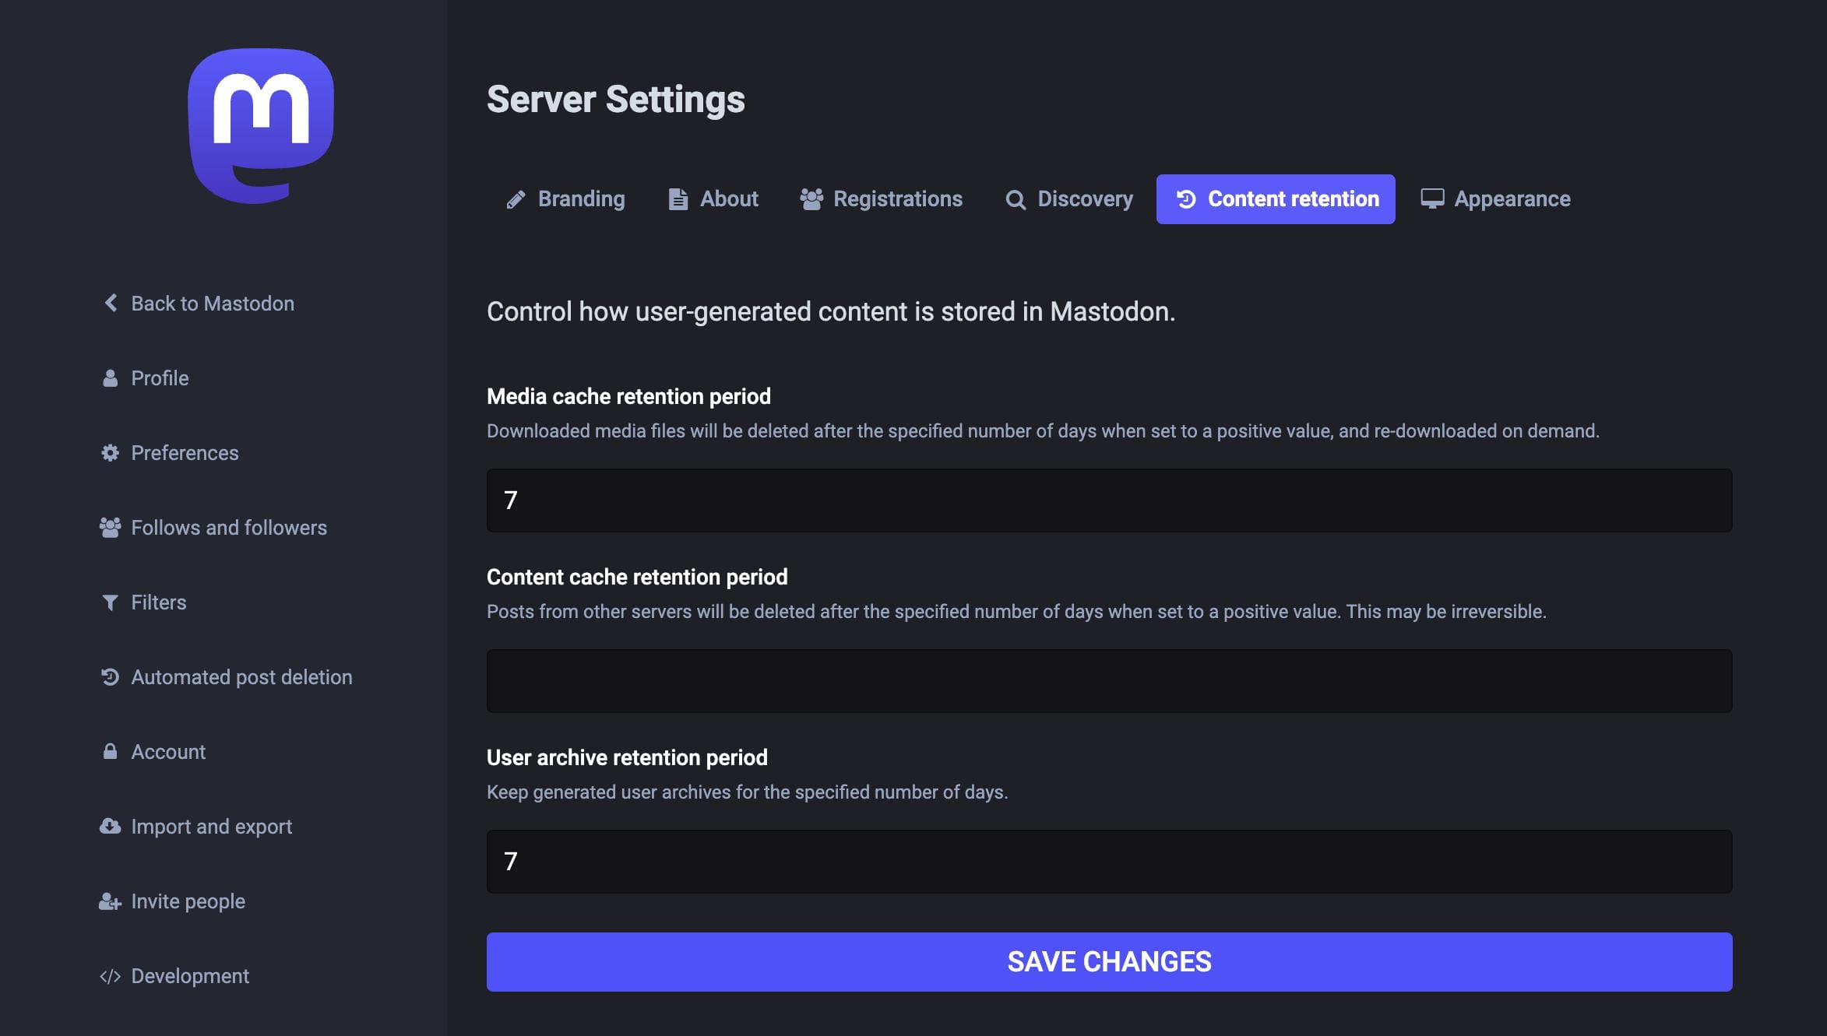Viewport: 1827px width, 1036px height.
Task: Click the Profile person icon
Action: pyautogui.click(x=111, y=378)
